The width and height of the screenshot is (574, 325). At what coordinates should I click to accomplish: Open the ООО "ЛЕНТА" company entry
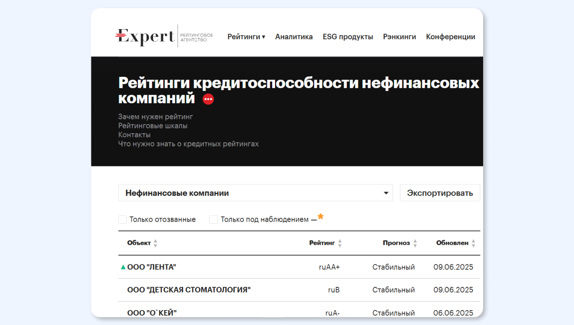tap(152, 267)
